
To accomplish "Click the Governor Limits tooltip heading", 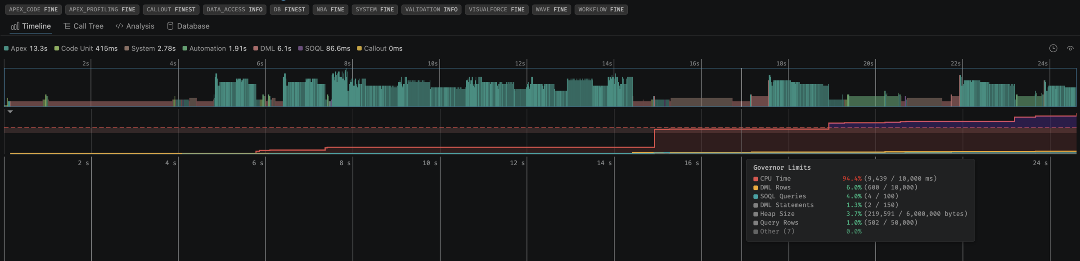I will pyautogui.click(x=782, y=167).
